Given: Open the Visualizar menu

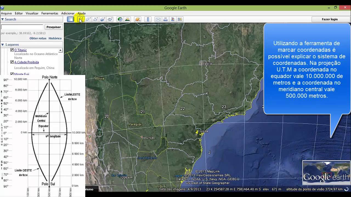Looking at the screenshot, I should point(32,13).
